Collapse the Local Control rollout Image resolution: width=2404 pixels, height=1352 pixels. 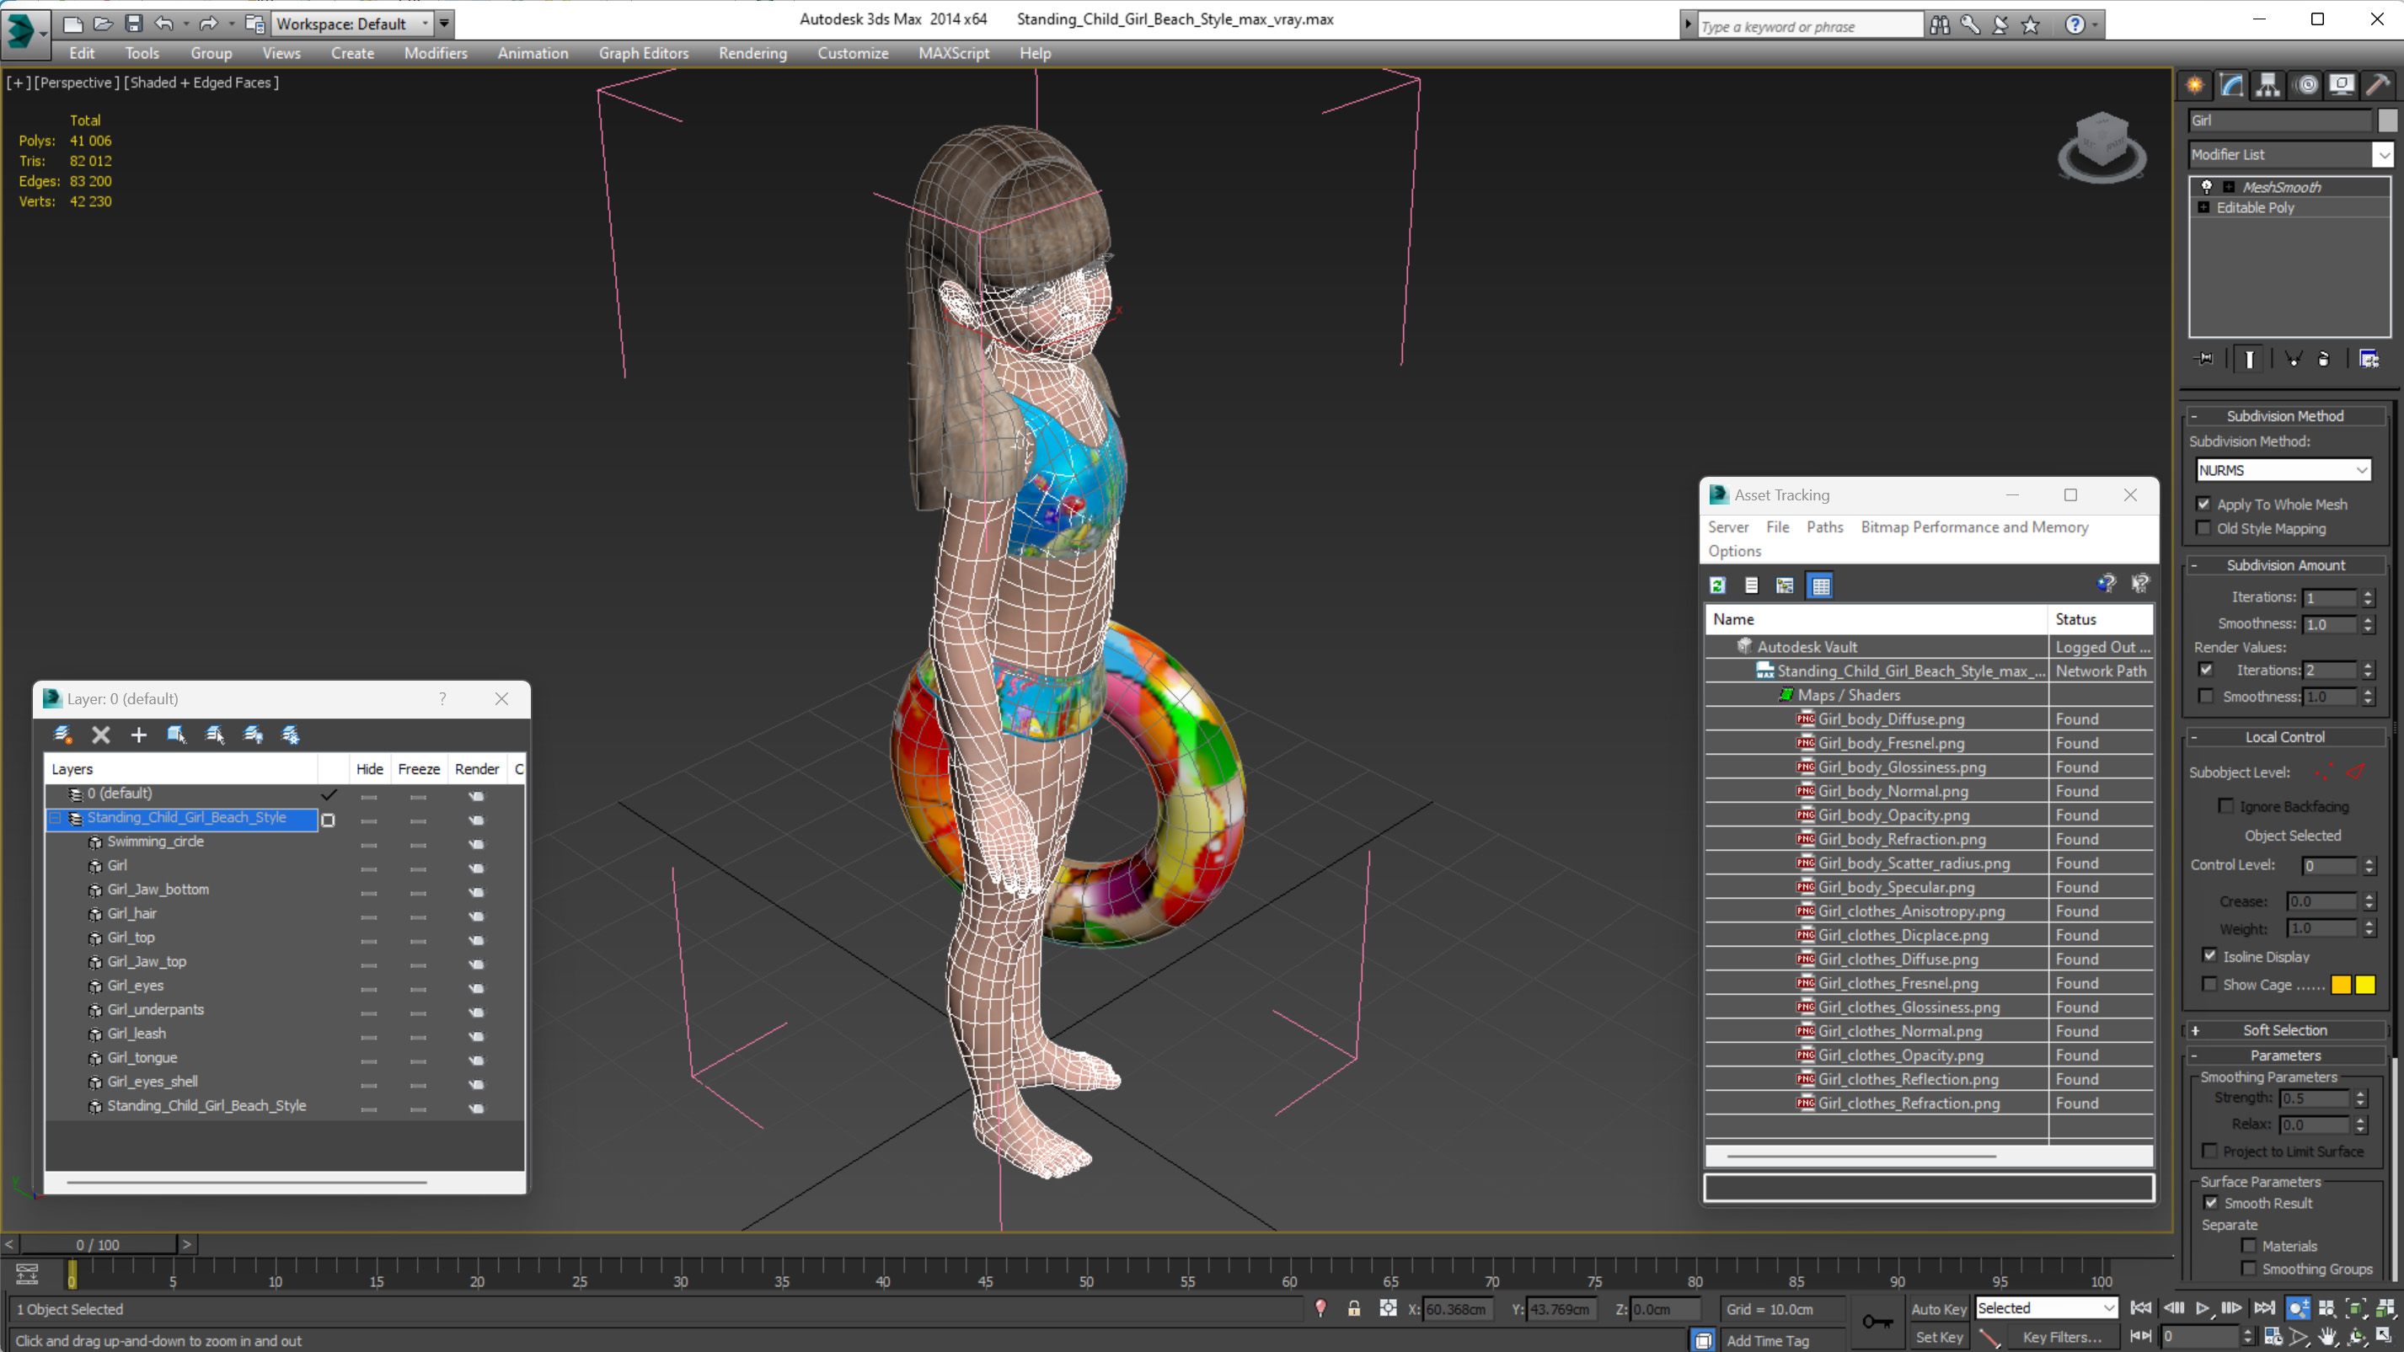(x=2284, y=736)
